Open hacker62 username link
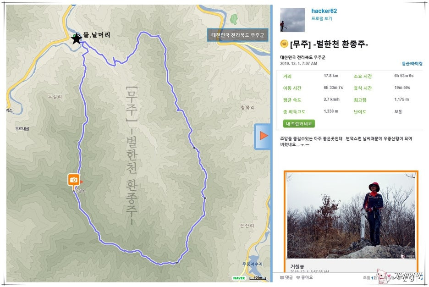Image resolution: width=429 pixels, height=287 pixels. tap(324, 11)
